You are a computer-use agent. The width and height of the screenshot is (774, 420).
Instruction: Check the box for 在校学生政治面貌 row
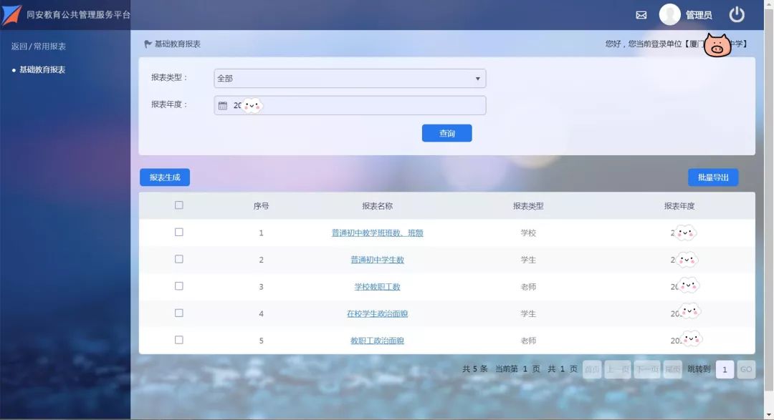(178, 313)
